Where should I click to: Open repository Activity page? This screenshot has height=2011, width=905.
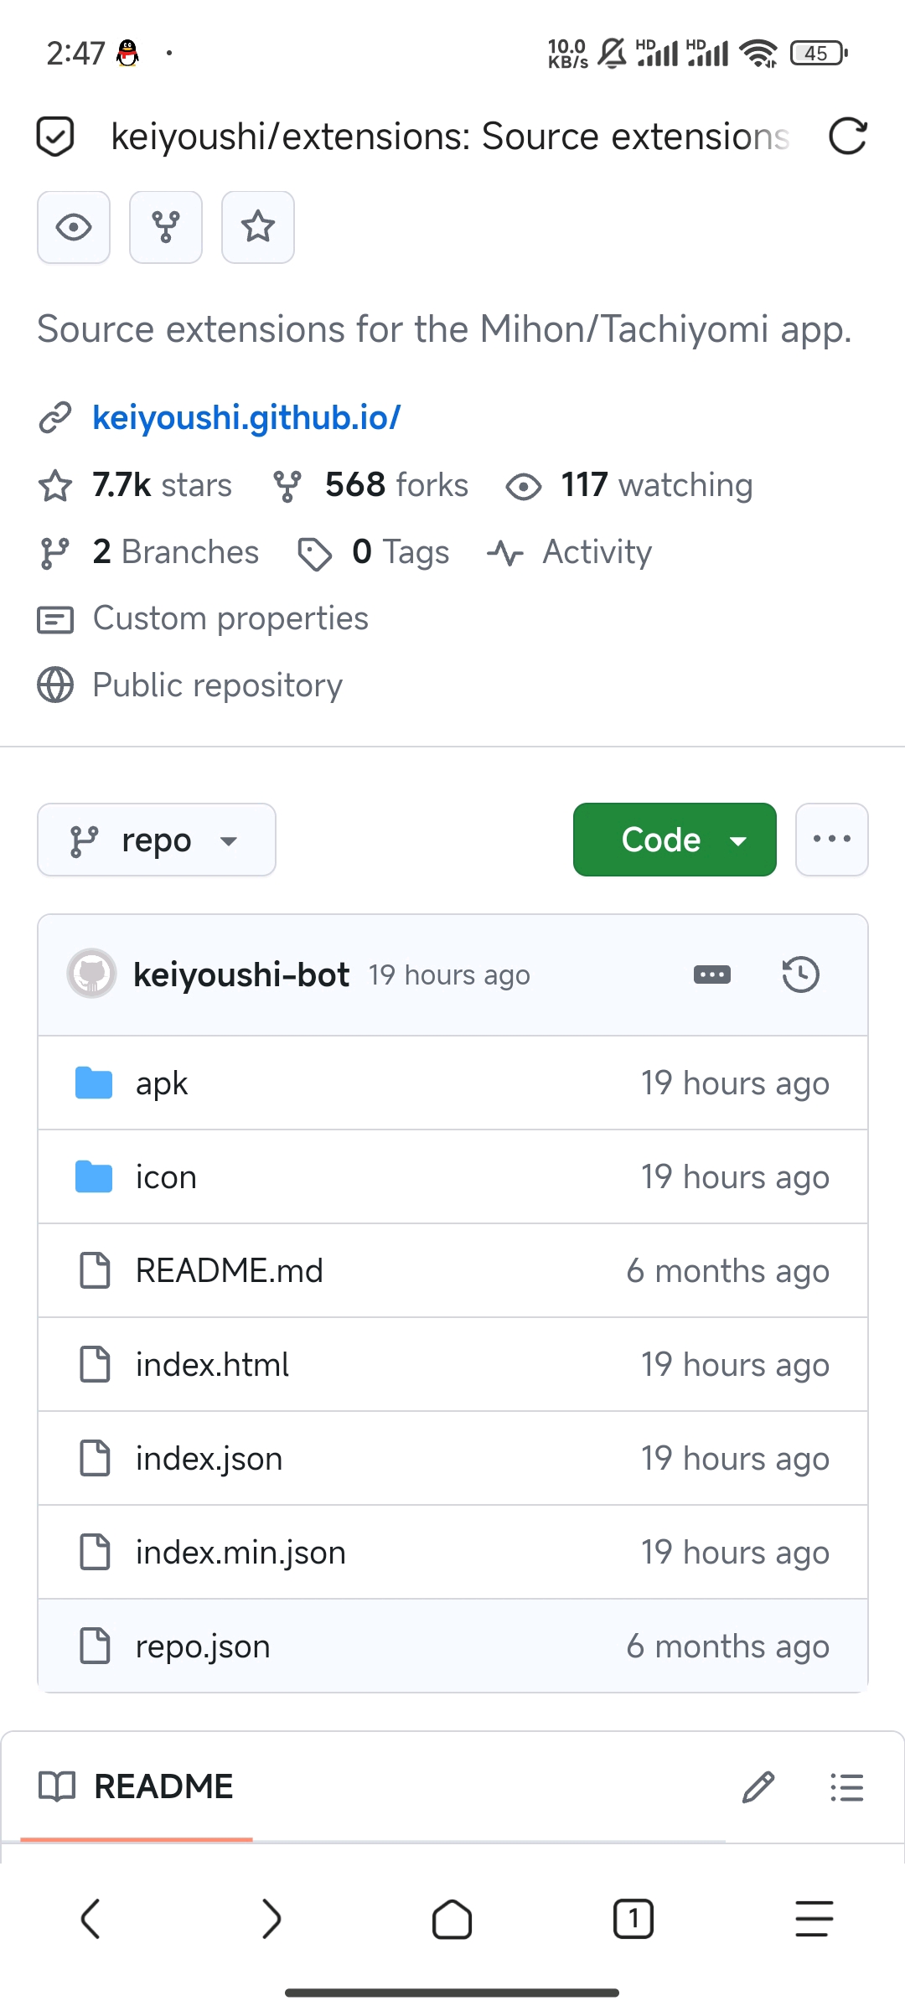(597, 552)
